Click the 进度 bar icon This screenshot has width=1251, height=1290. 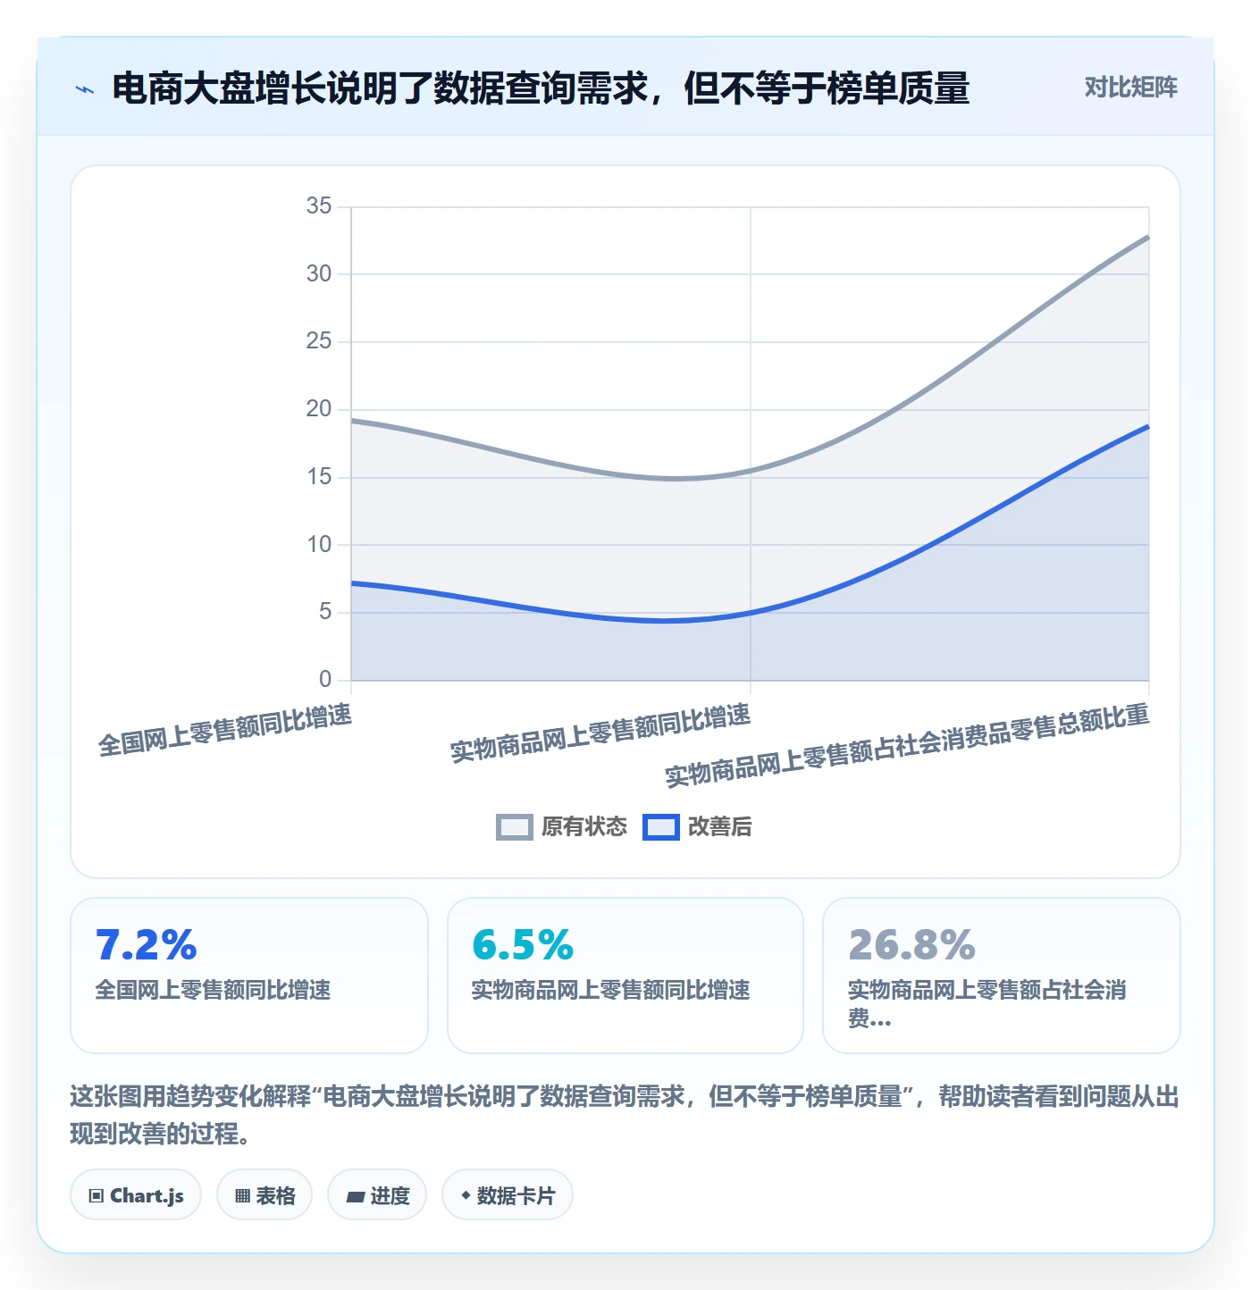tap(355, 1197)
